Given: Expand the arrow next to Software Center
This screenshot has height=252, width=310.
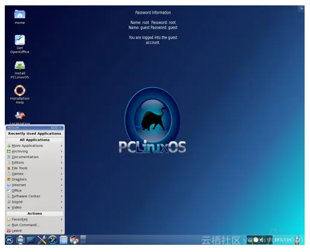Looking at the screenshot, I should [x=62, y=196].
